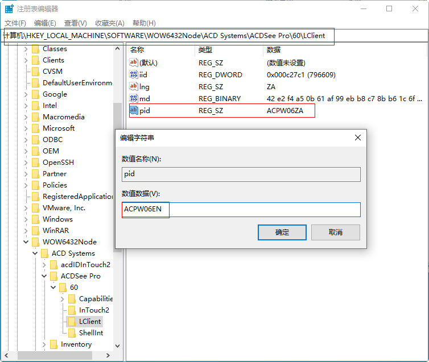Click the Inventory folder icon
This screenshot has width=429, height=362.
53,344
